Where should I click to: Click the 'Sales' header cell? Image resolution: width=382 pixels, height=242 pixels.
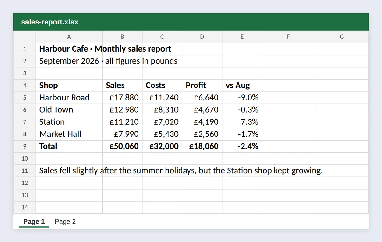(122, 86)
